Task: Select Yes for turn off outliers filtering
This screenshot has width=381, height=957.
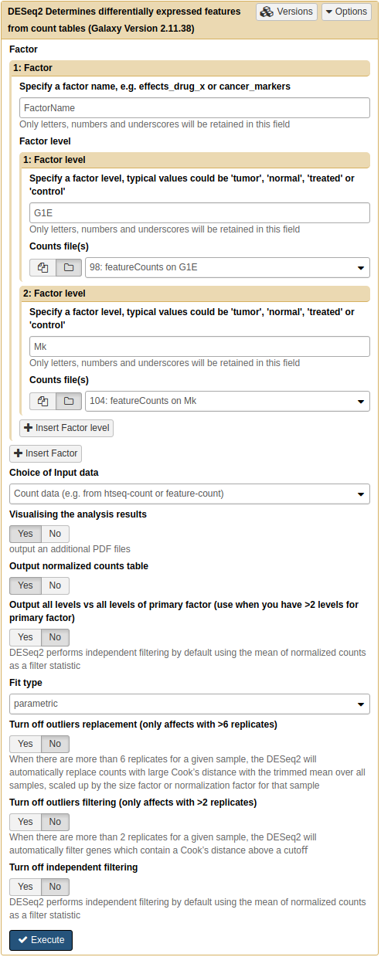Action: [x=26, y=822]
